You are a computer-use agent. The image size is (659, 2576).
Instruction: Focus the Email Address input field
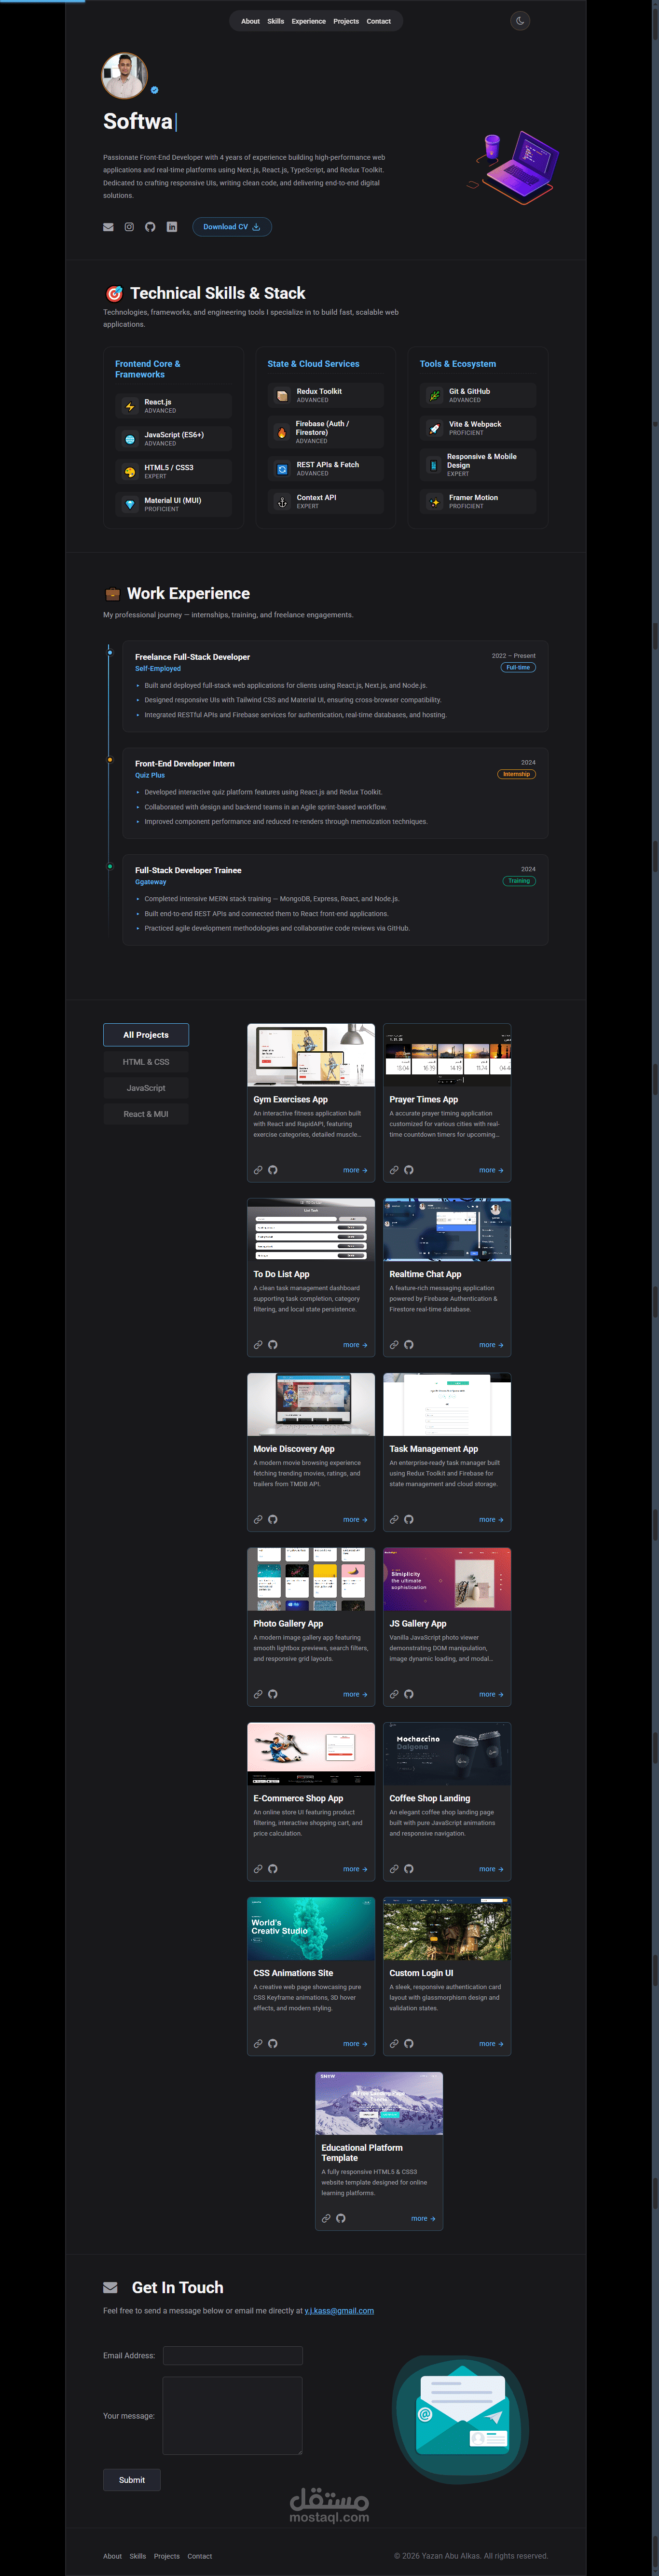[232, 2355]
